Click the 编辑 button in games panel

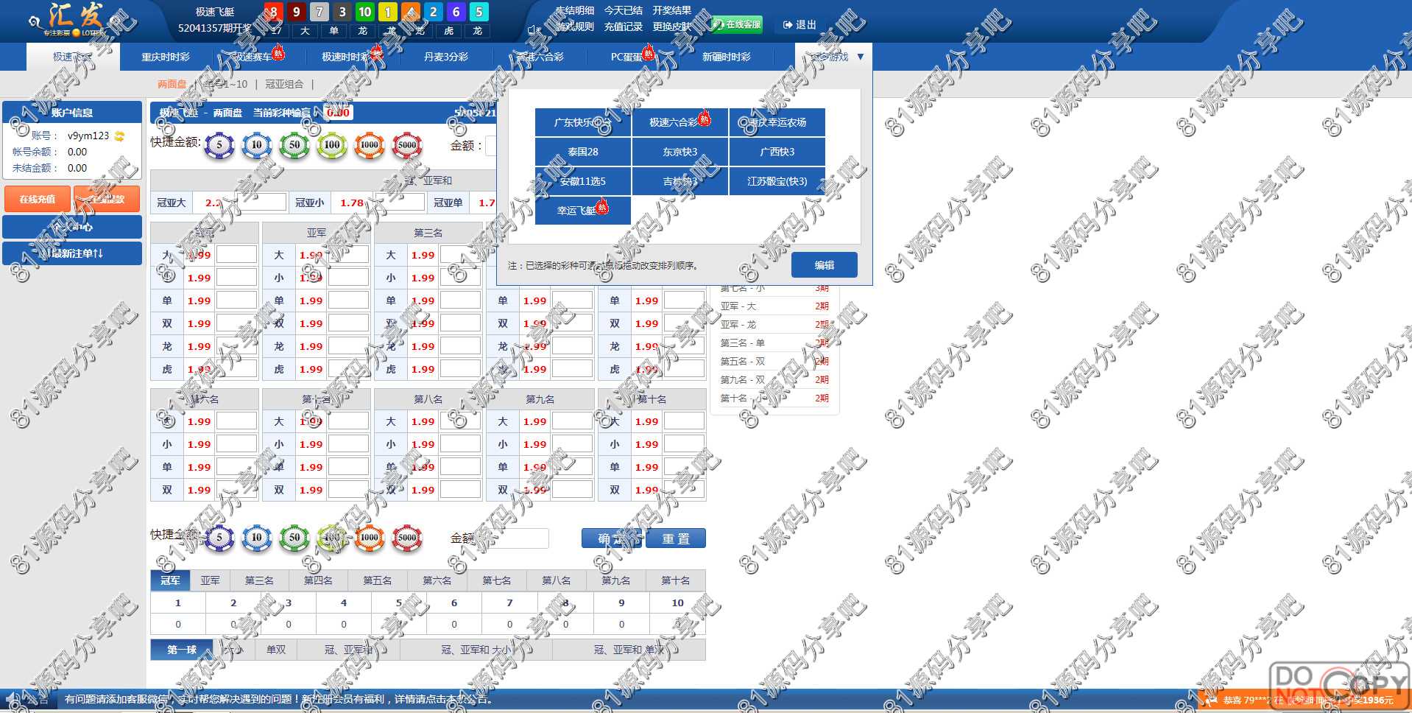click(824, 265)
